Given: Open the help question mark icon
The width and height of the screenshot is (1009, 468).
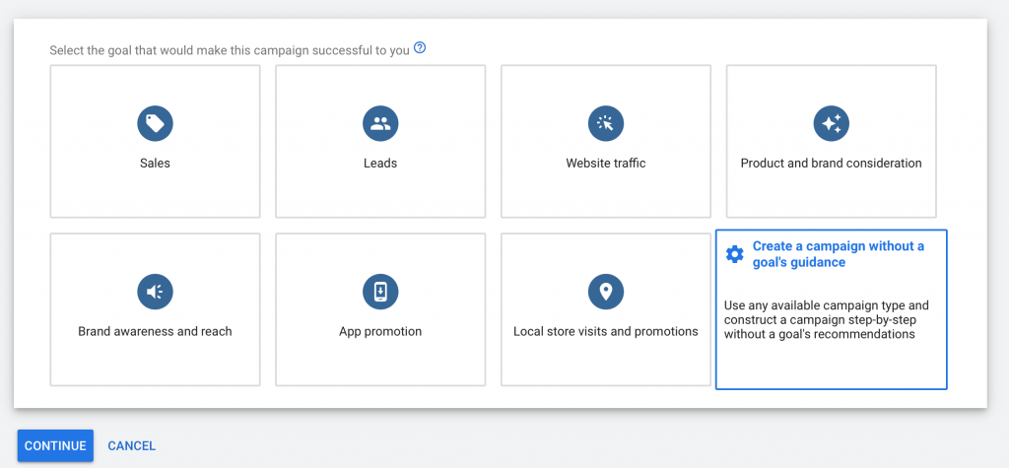Looking at the screenshot, I should pyautogui.click(x=420, y=47).
